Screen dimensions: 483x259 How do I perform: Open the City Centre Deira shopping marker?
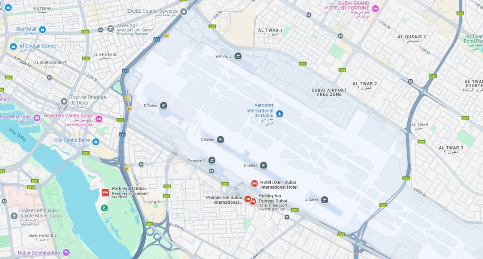pos(96,142)
